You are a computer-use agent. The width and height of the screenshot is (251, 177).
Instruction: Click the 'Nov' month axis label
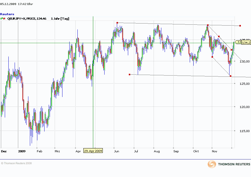[x=215, y=151]
